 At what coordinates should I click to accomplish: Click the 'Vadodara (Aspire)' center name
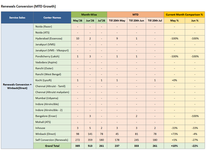46,62
